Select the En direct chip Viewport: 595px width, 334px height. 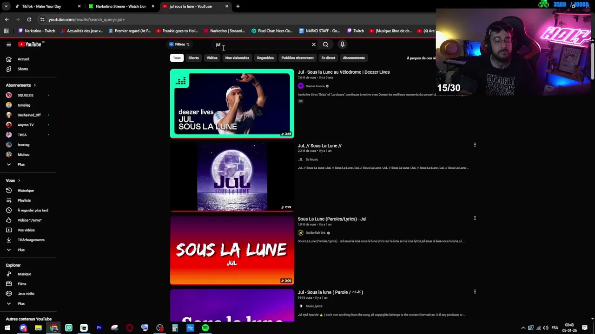pos(328,58)
